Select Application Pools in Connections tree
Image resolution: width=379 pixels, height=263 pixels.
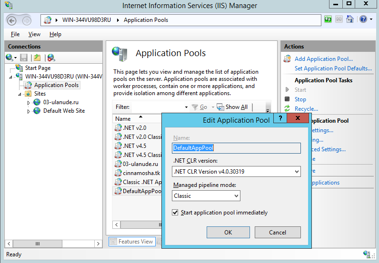pyautogui.click(x=56, y=85)
